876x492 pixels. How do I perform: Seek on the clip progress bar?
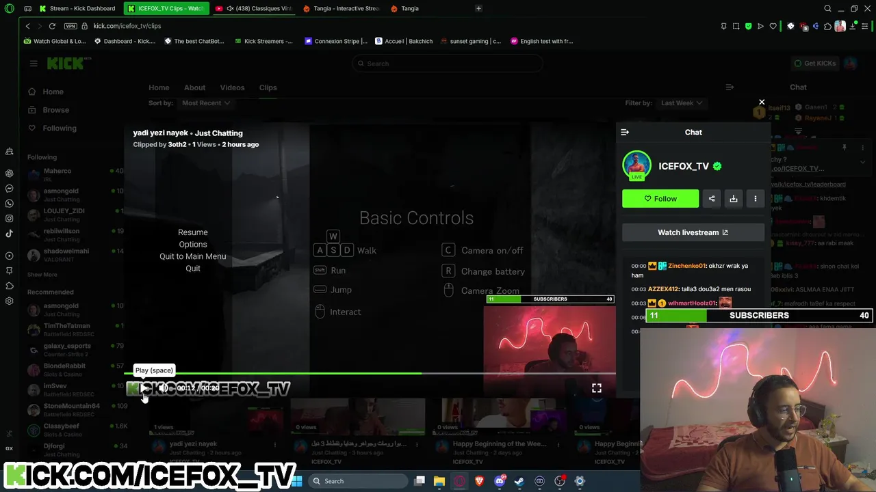370,374
